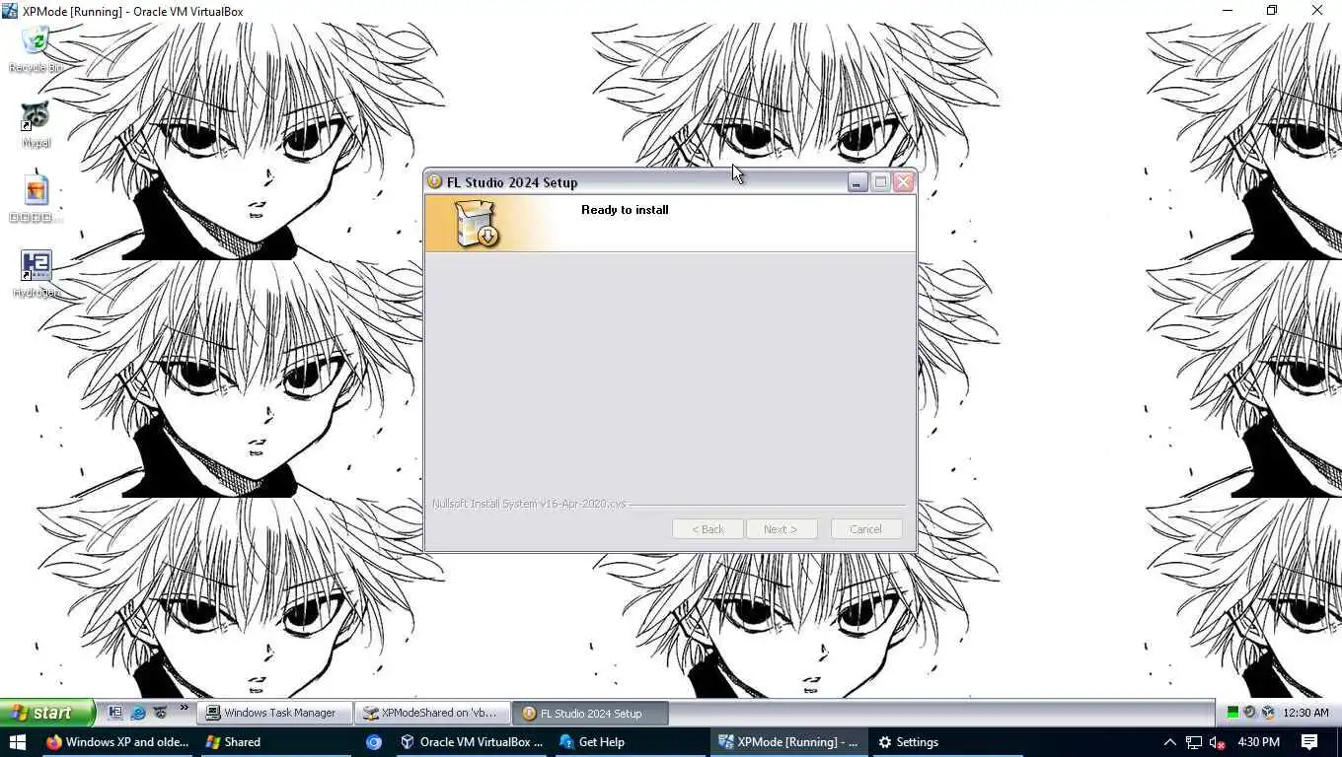The height and width of the screenshot is (757, 1342).
Task: Cancel the FL Studio setup
Action: point(865,529)
